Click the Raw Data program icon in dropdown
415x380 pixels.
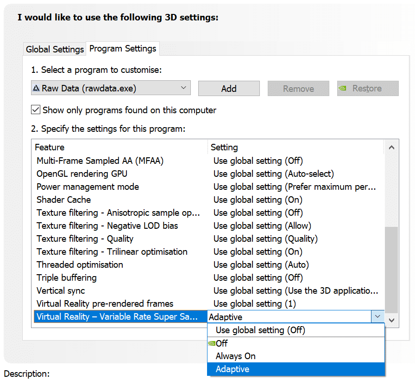click(36, 88)
